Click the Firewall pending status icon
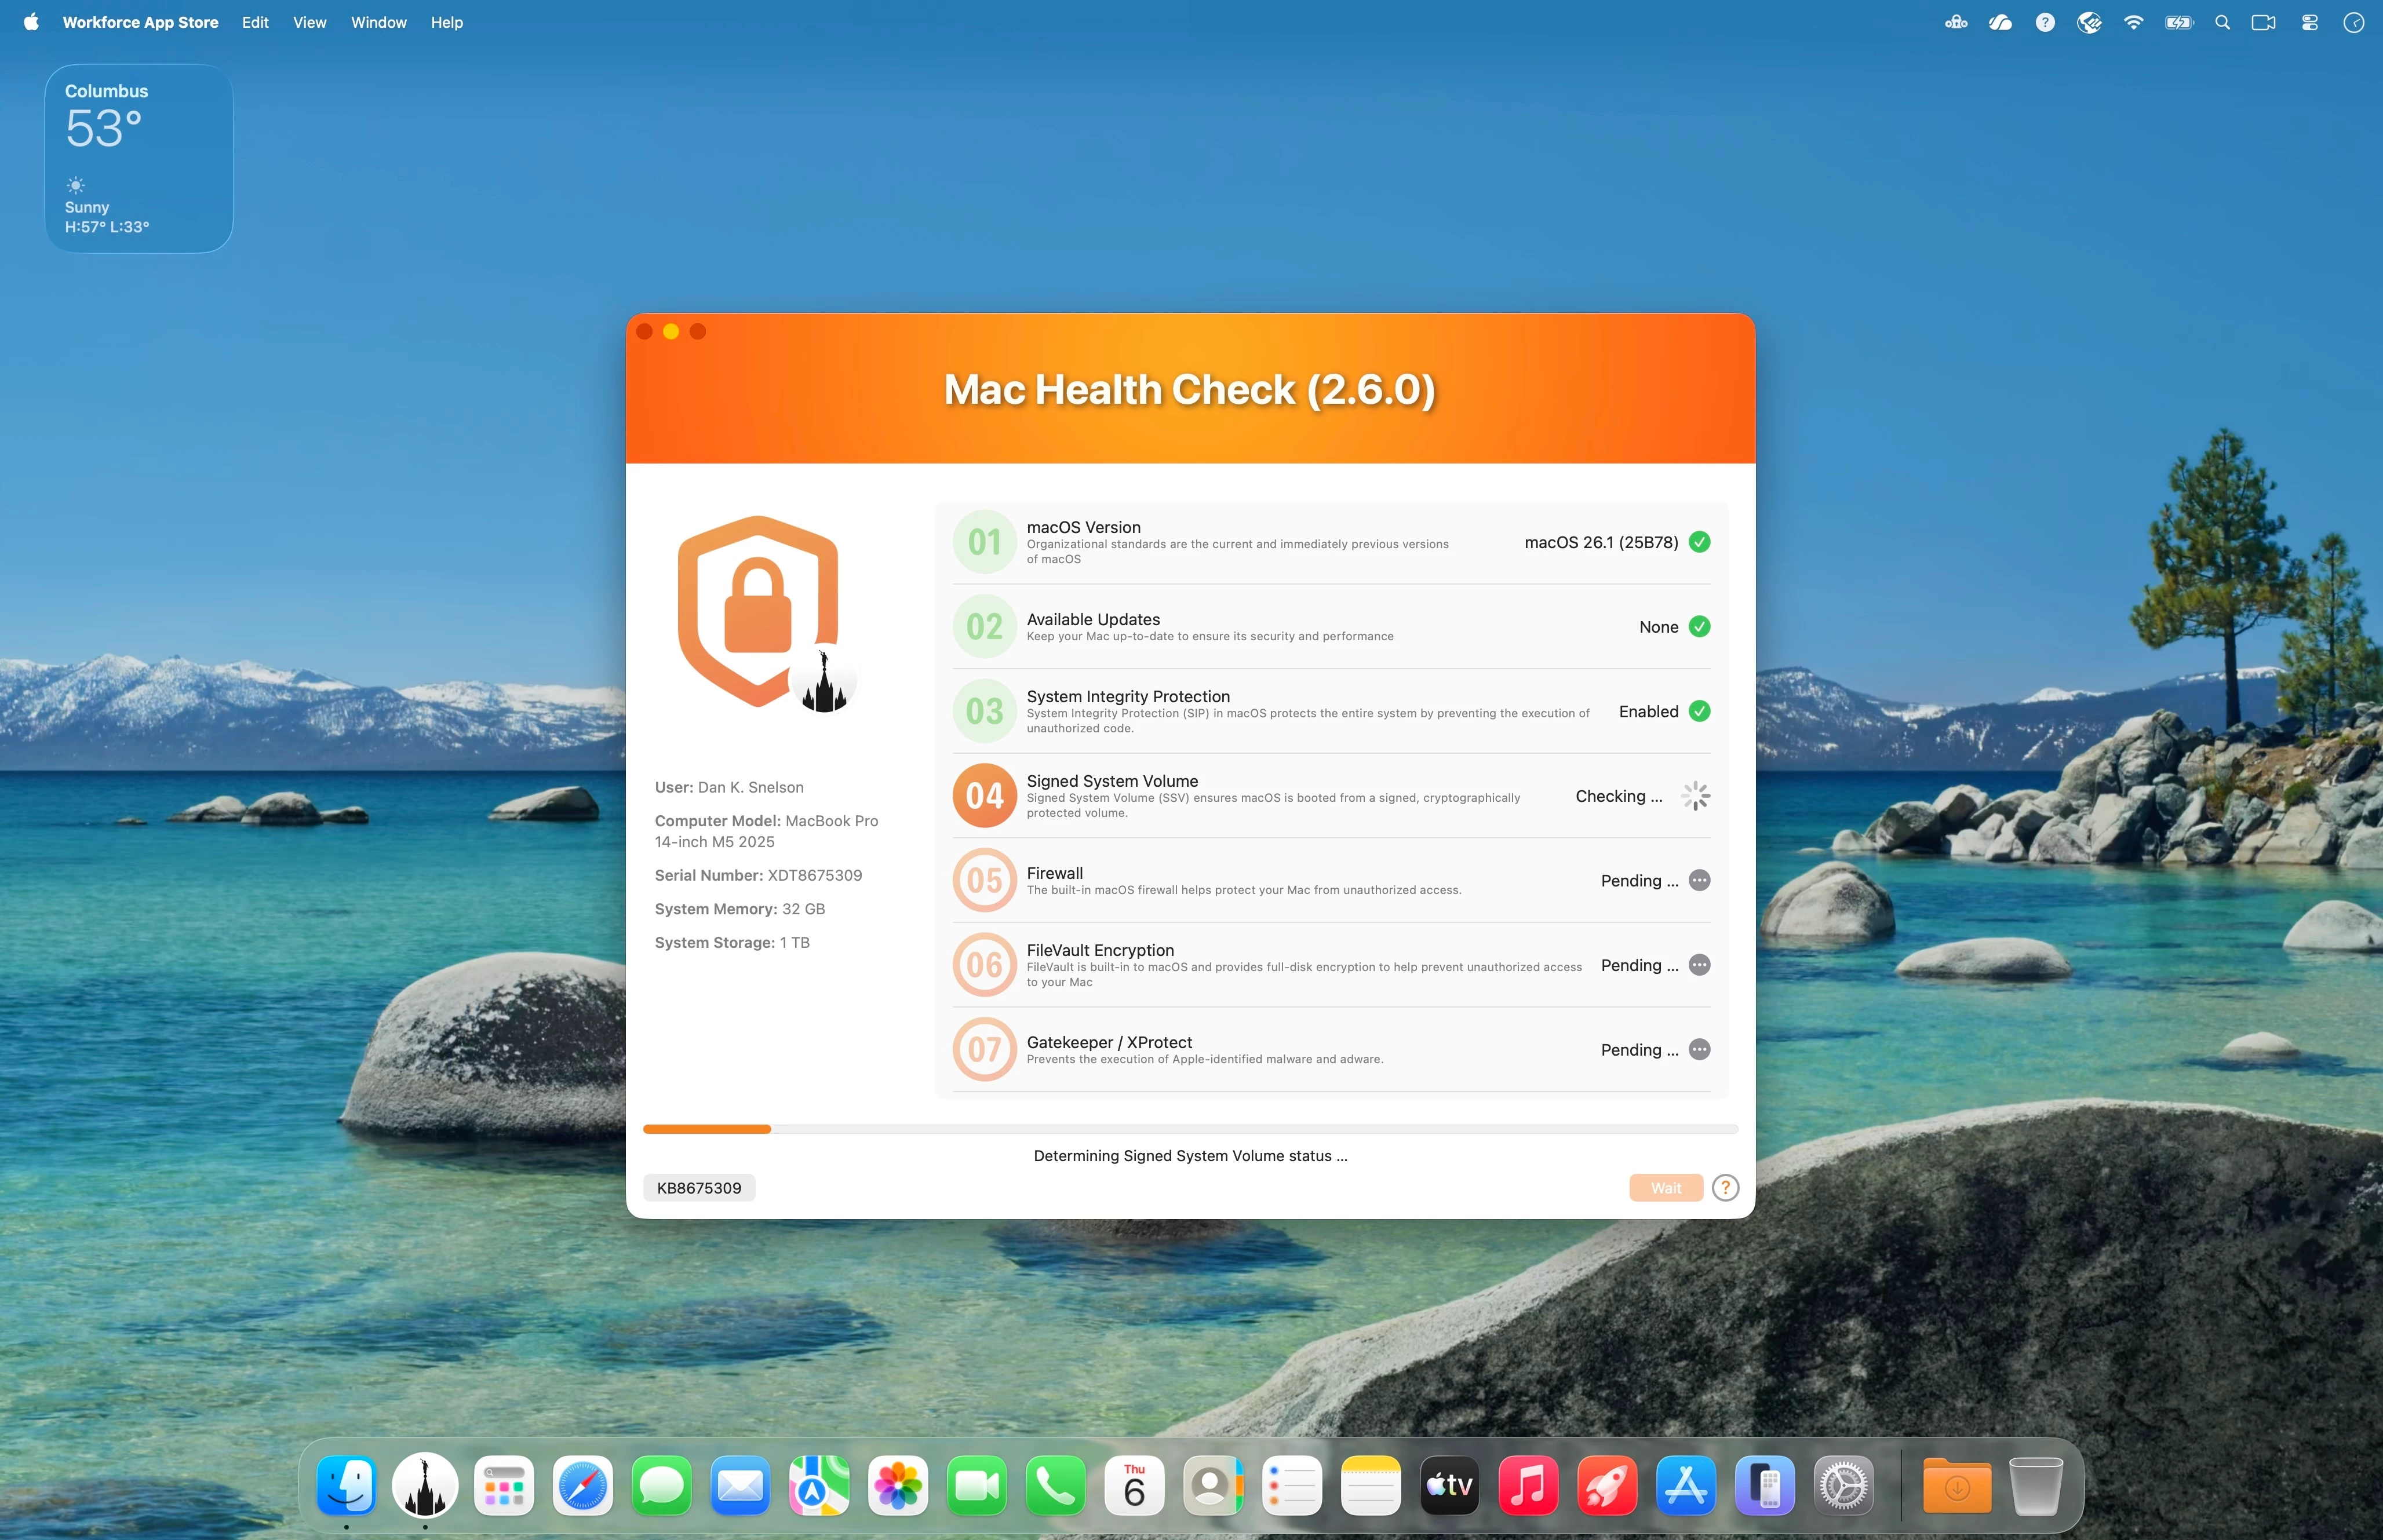2383x1540 pixels. click(x=1699, y=880)
